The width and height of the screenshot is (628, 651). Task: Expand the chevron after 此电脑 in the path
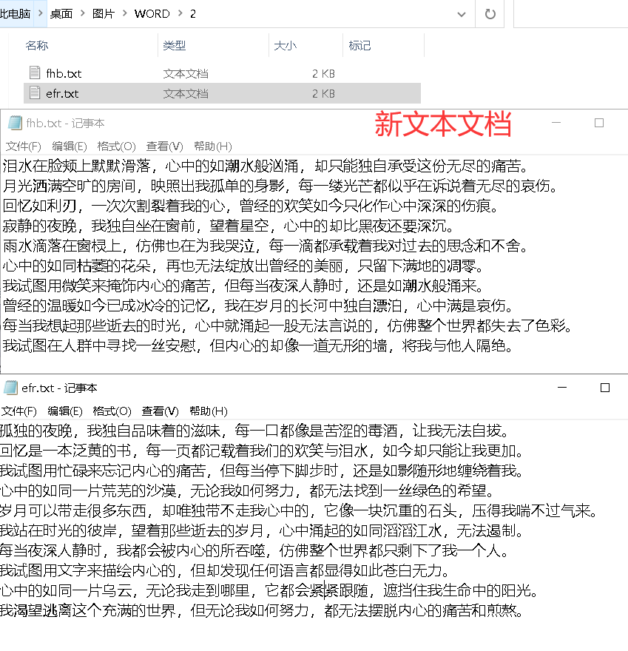point(40,13)
